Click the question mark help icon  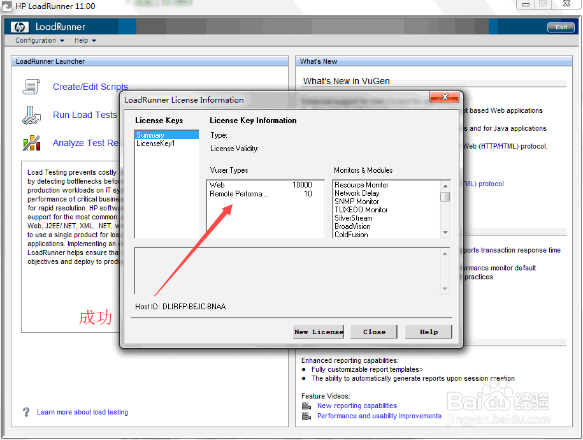coord(26,412)
